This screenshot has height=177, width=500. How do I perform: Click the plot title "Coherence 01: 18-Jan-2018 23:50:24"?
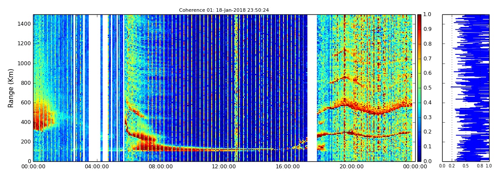[x=224, y=10]
